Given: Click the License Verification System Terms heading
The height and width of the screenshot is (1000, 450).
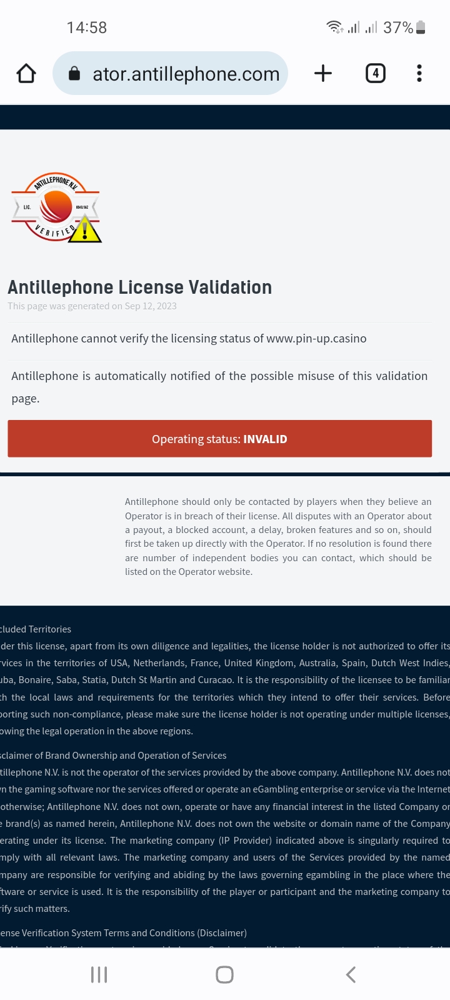Looking at the screenshot, I should tap(124, 933).
